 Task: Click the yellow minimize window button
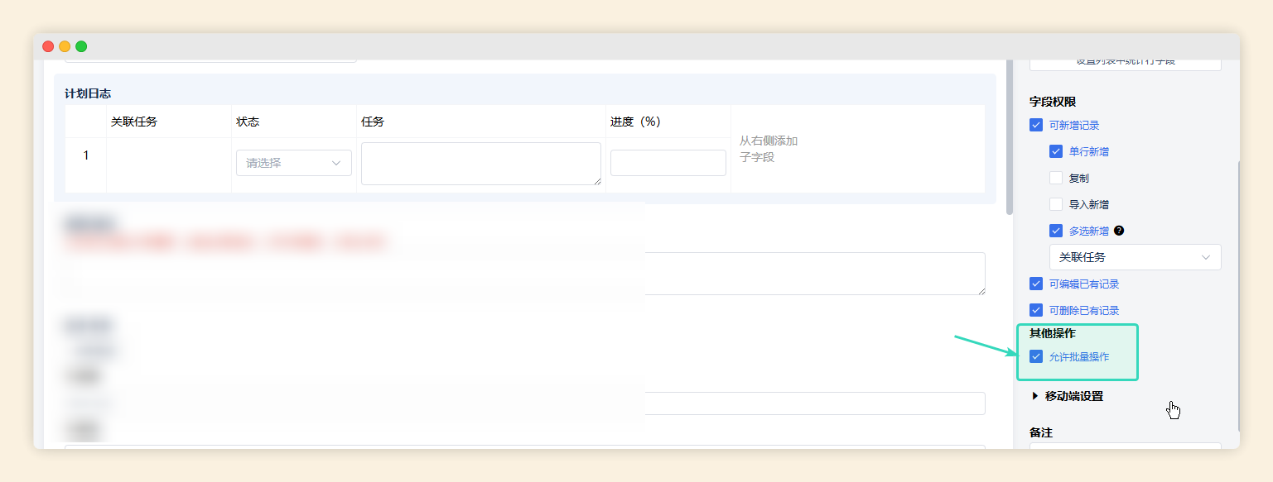click(x=65, y=46)
